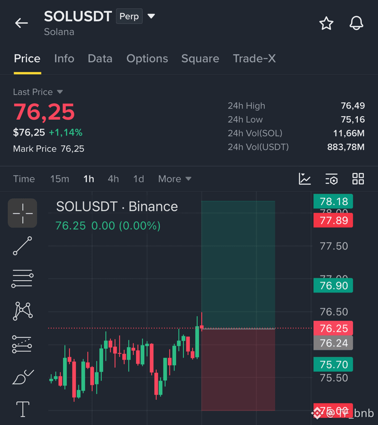Click the gray 76.24 price label
Viewport: 378px width, 425px height.
333,343
